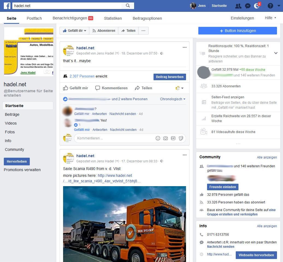Click Benutzername für Seite erstellen link

click(x=28, y=93)
